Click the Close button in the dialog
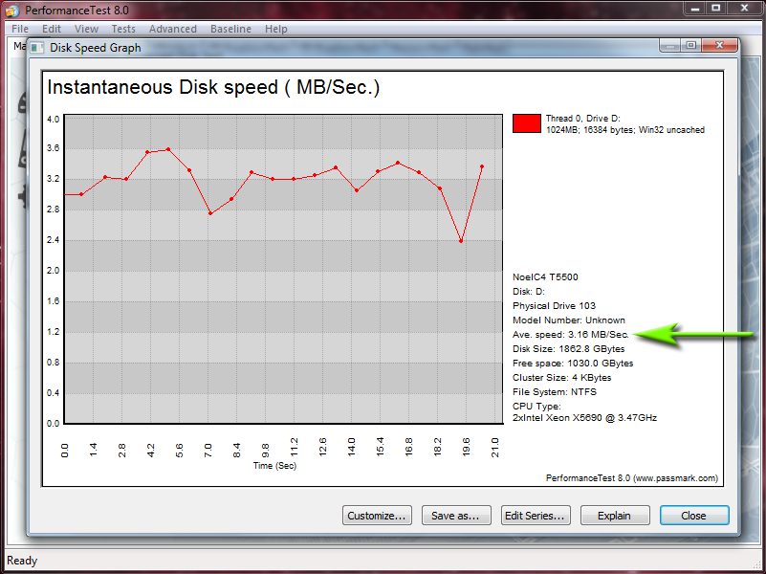 pyautogui.click(x=693, y=516)
